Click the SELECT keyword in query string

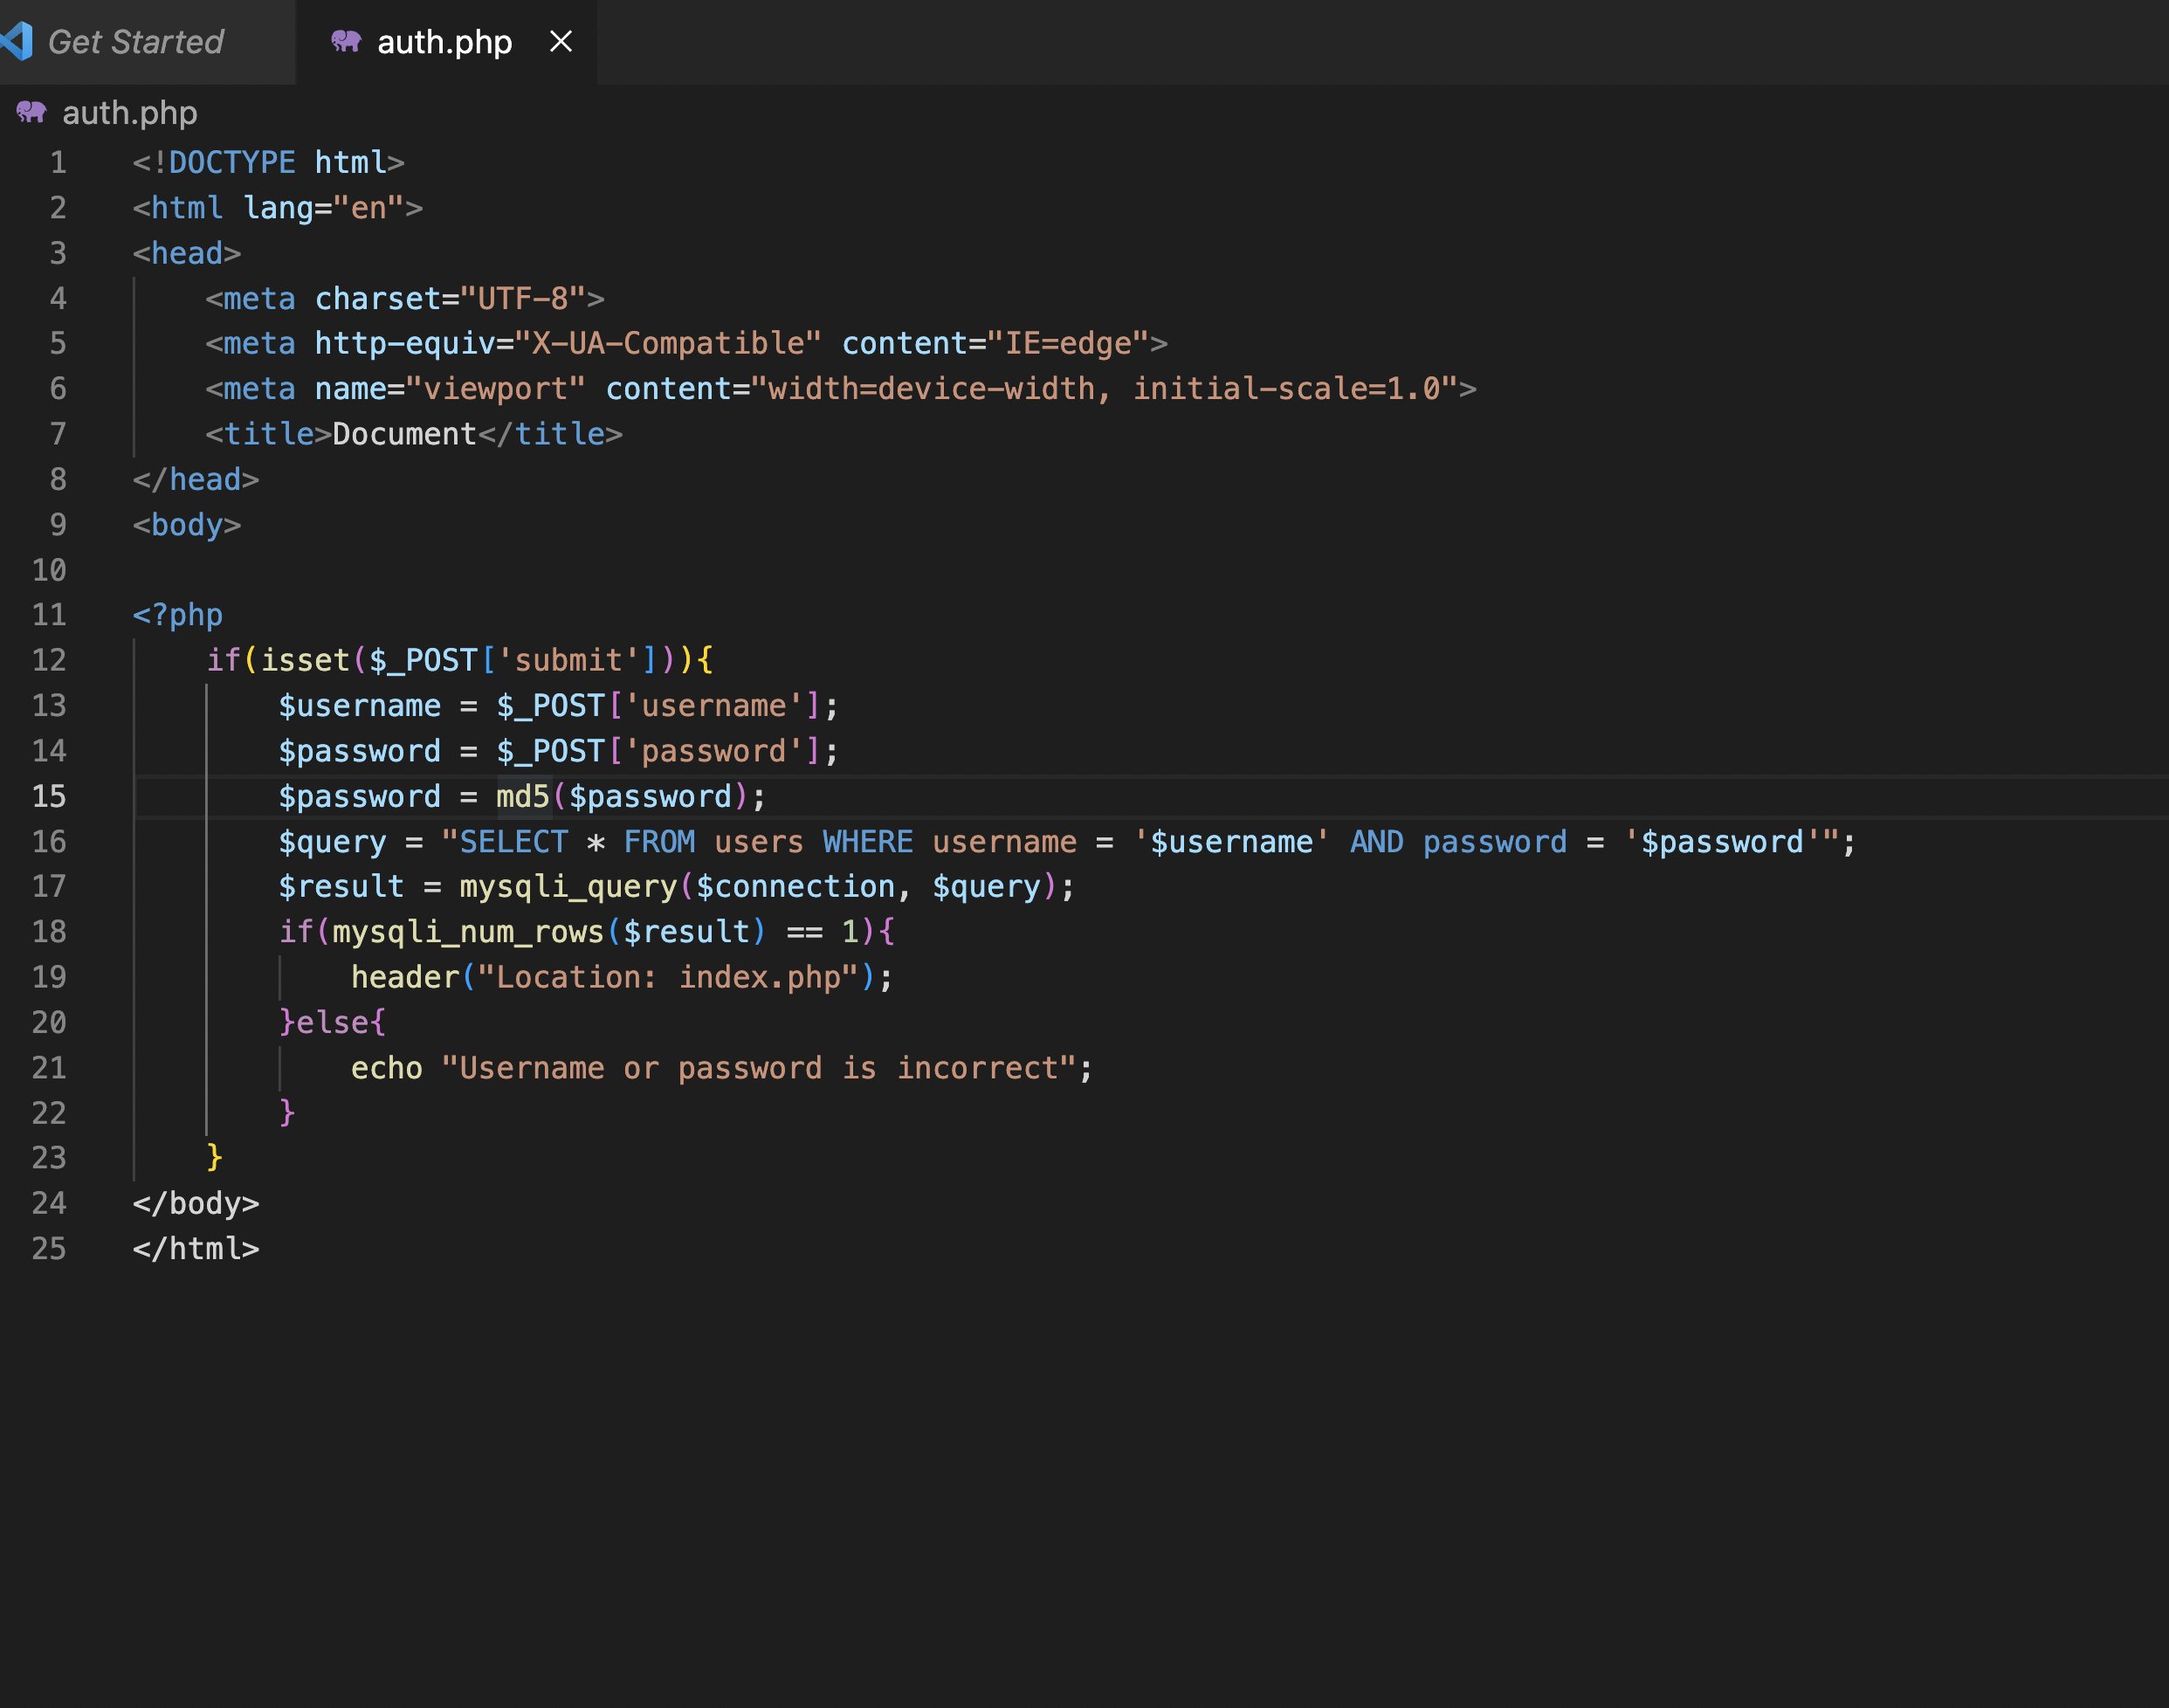click(513, 842)
